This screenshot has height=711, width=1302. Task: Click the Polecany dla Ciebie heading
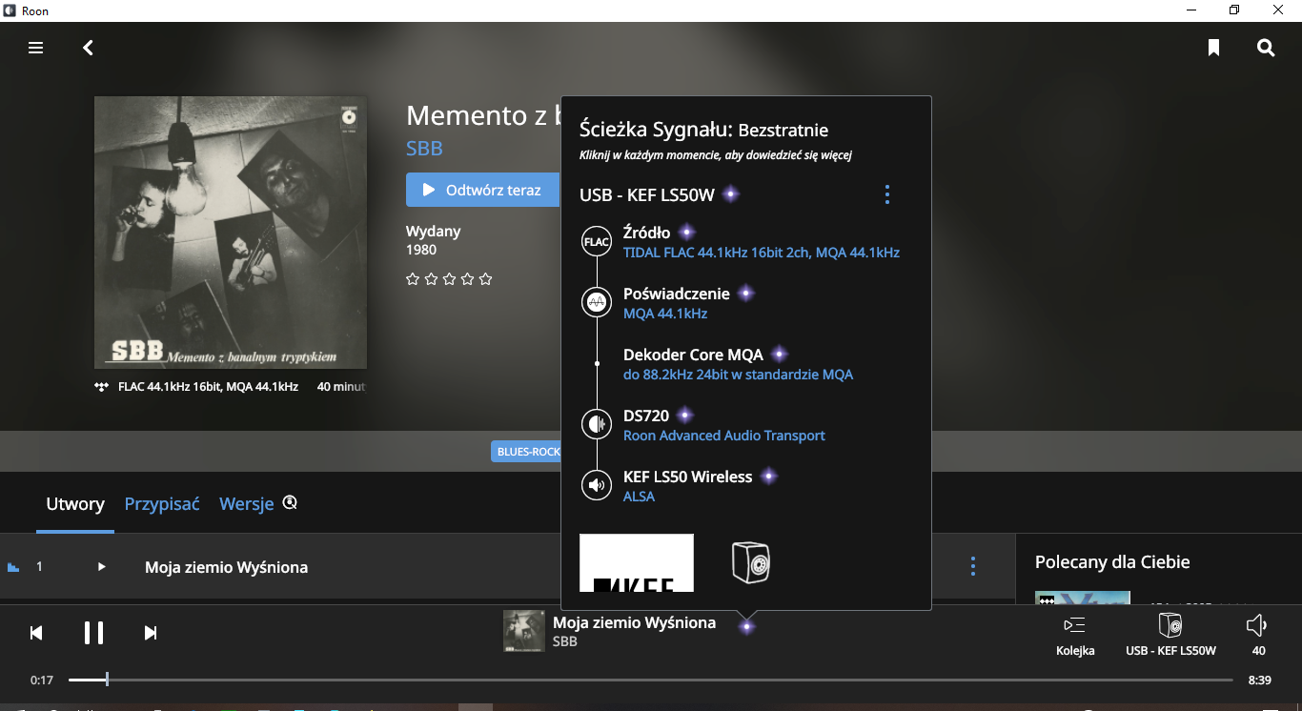coord(1112,562)
